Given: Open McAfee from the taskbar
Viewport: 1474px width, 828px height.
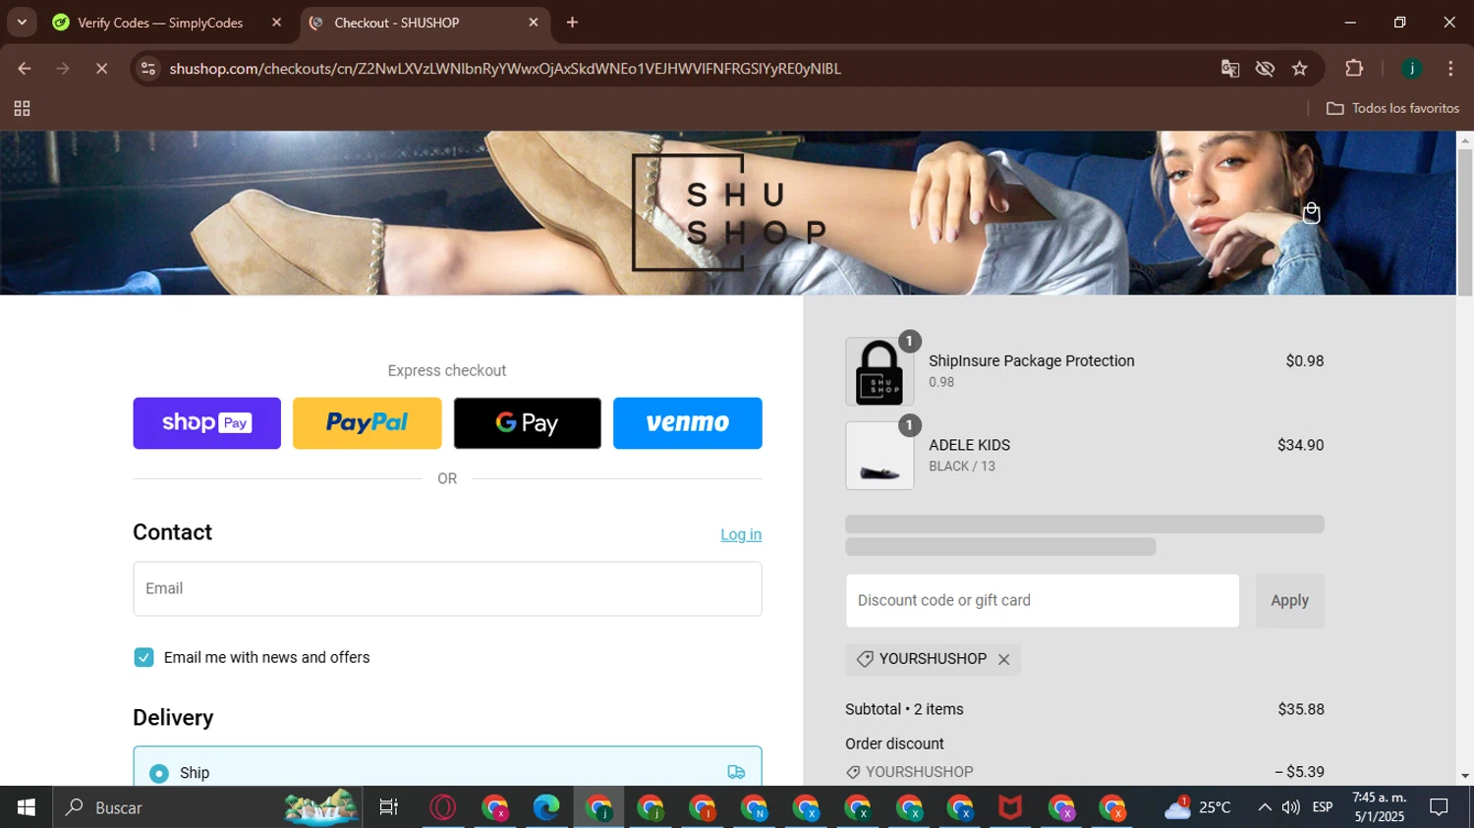Looking at the screenshot, I should [x=1010, y=807].
